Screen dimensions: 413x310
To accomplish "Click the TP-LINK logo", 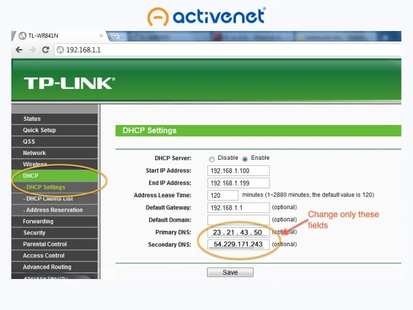I will pos(69,83).
